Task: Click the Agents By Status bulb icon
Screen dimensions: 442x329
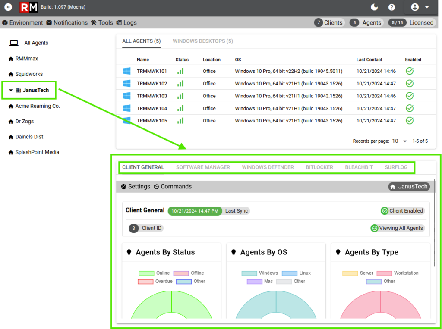Action: pos(129,252)
